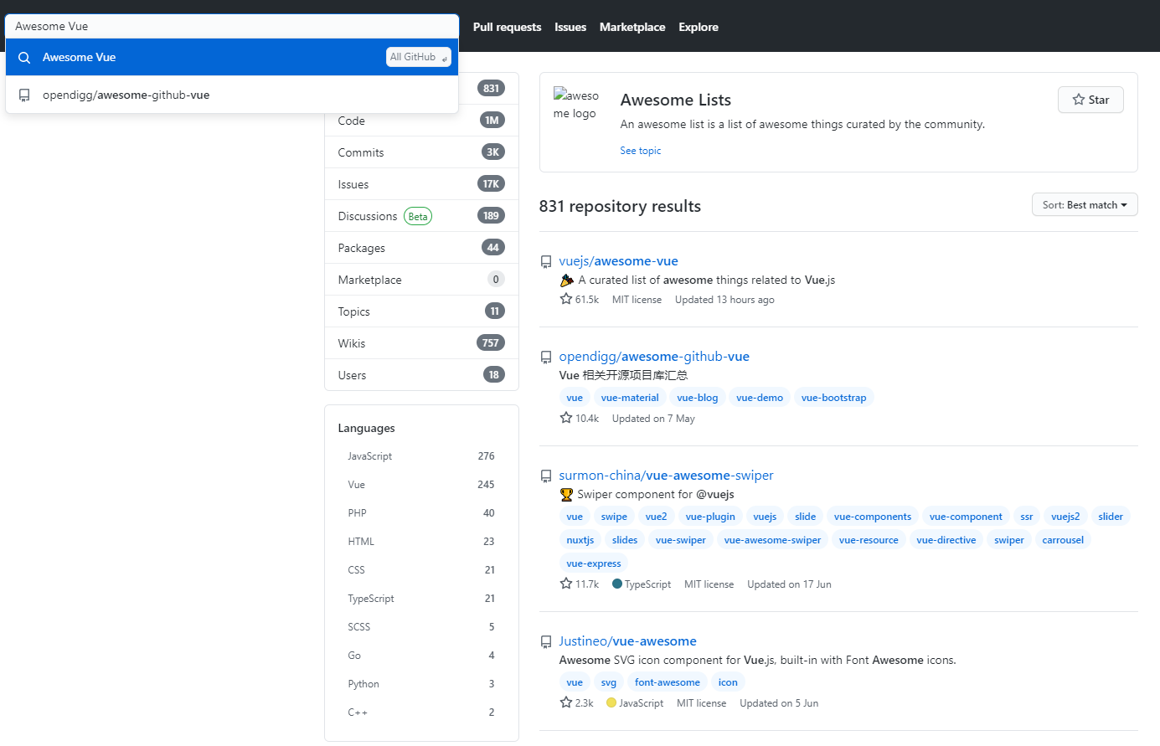Click '831 repository results' heading
This screenshot has width=1160, height=746.
tap(620, 206)
